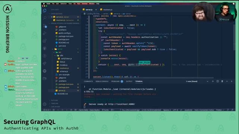
Task: Open the Explorer view in the activity bar
Action: pos(45,10)
